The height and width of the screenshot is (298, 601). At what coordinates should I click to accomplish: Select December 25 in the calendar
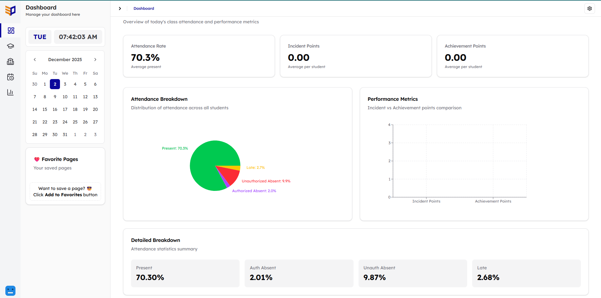coord(75,122)
